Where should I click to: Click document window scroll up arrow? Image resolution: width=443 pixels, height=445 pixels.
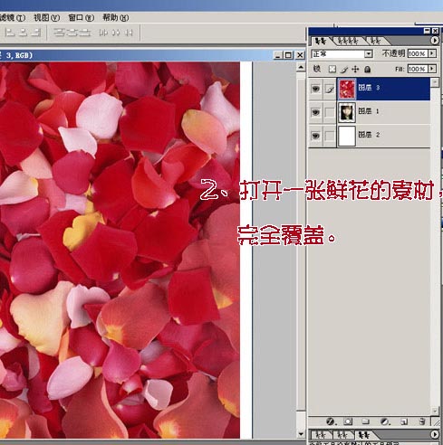(x=301, y=67)
